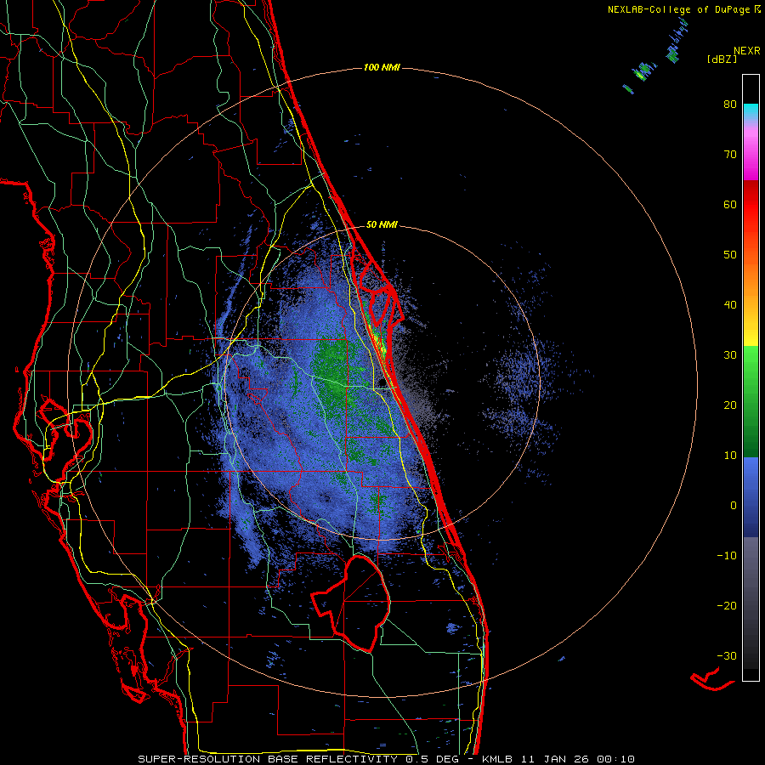
Task: Click the Lake Okeechobee outline on the map
Action: point(351,603)
